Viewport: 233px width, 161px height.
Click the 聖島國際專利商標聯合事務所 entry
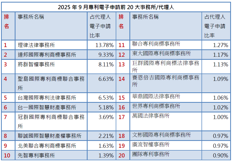51,79
